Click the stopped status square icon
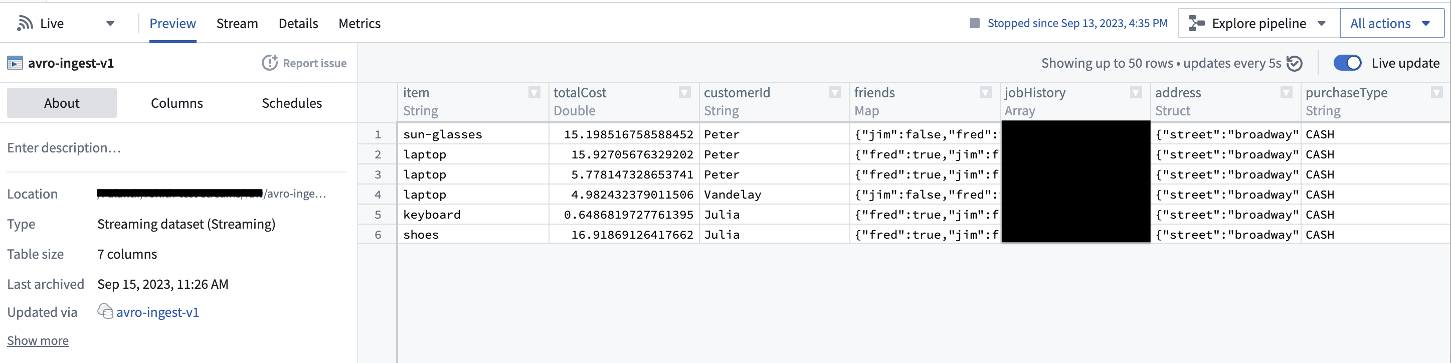The image size is (1451, 363). click(x=975, y=23)
